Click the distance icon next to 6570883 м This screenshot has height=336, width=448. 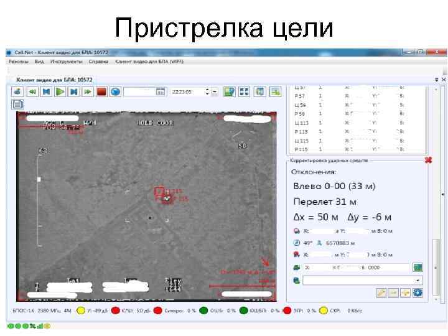(319, 243)
